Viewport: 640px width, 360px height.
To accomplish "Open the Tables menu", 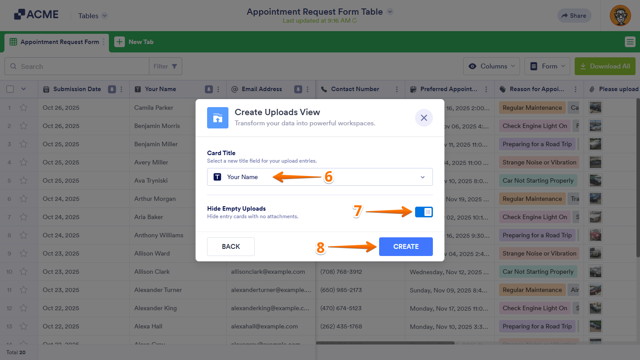I will pos(92,16).
